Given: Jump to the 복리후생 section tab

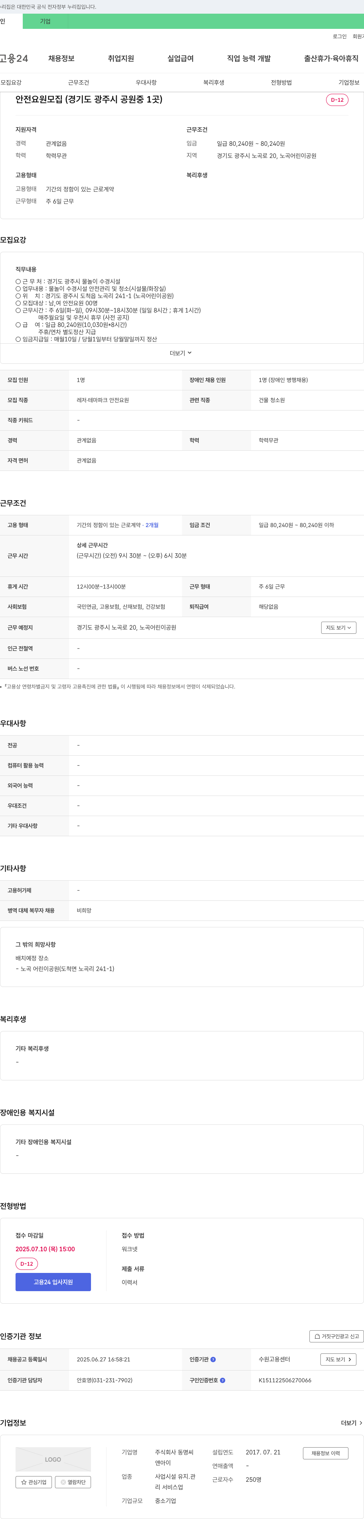Looking at the screenshot, I should [x=214, y=82].
